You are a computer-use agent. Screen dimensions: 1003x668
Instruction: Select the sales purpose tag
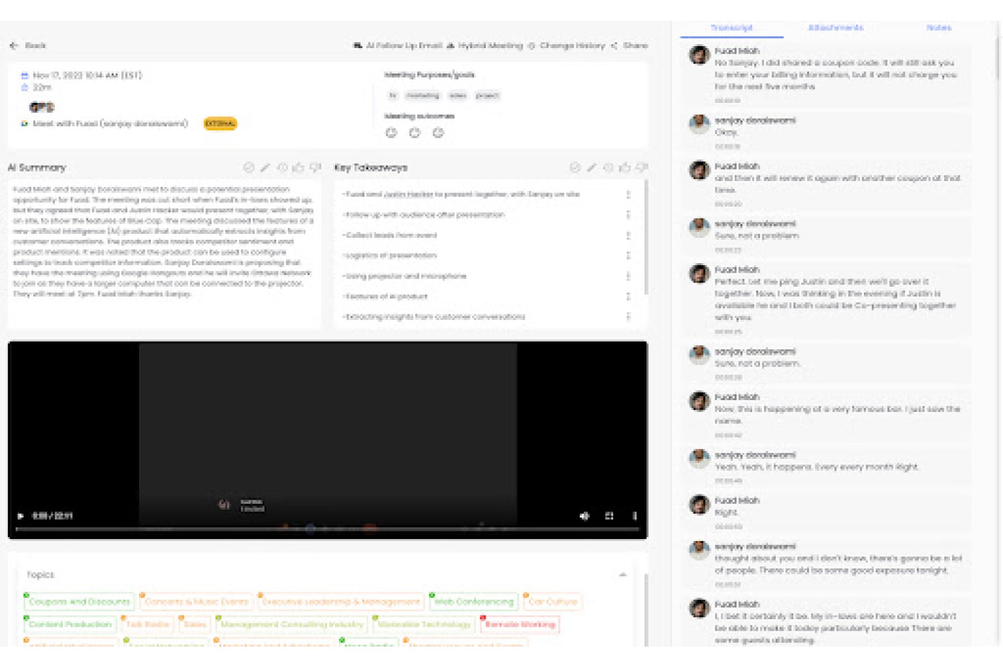coord(458,96)
